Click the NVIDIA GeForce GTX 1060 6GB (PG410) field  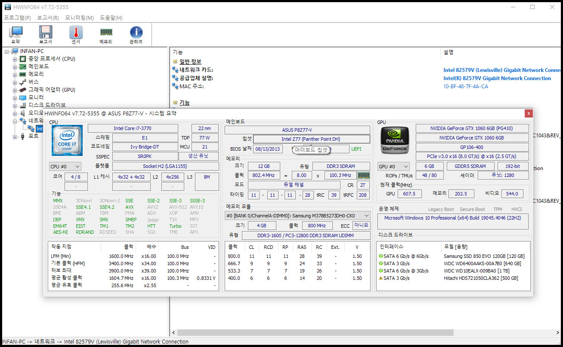pos(472,128)
